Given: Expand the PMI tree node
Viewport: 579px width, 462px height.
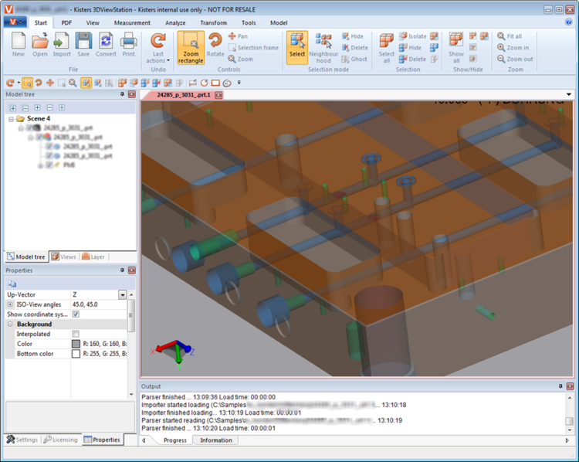Looking at the screenshot, I should 41,165.
